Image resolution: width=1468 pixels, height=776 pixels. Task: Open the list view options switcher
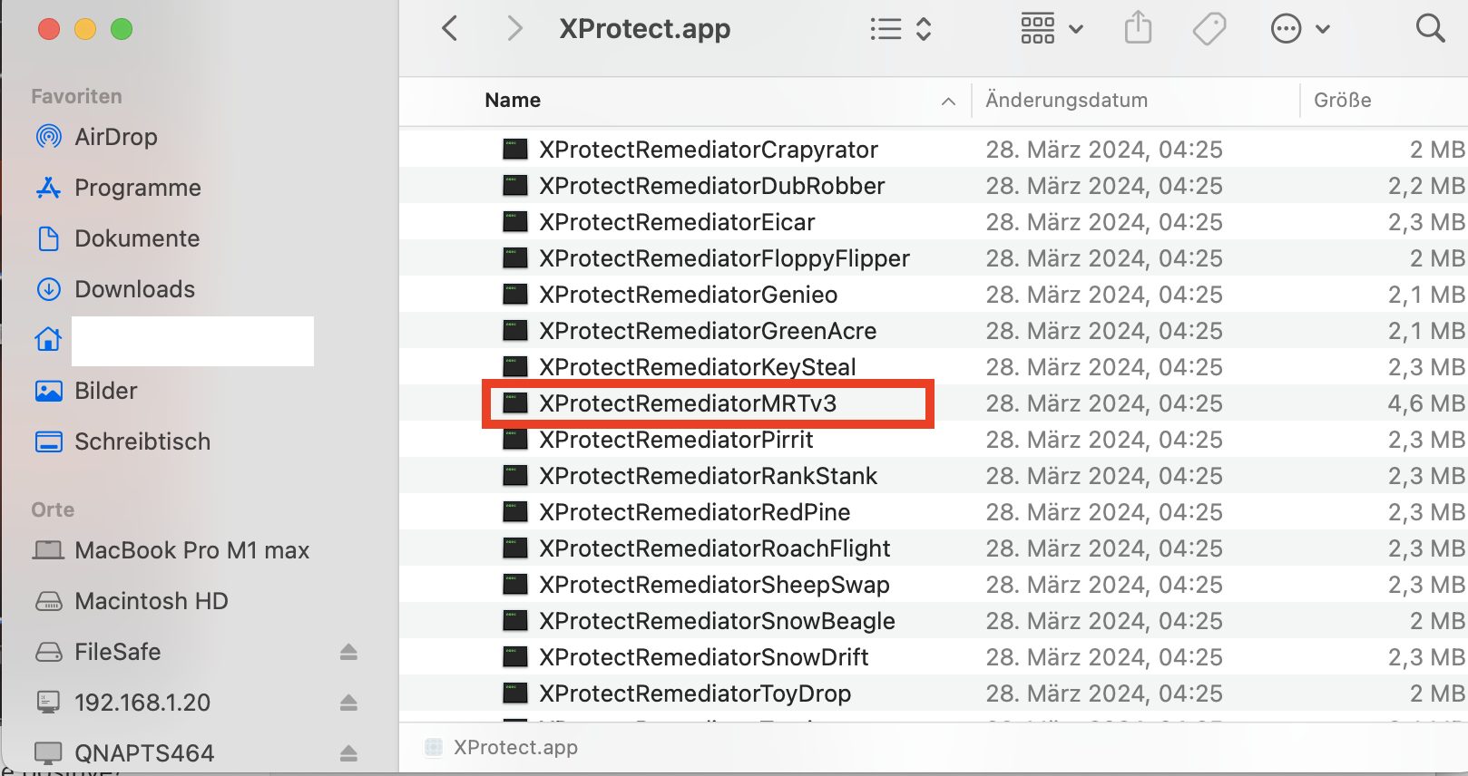point(900,29)
